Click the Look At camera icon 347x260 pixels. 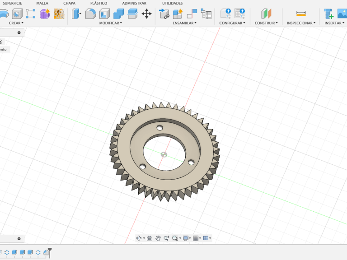(x=150, y=238)
